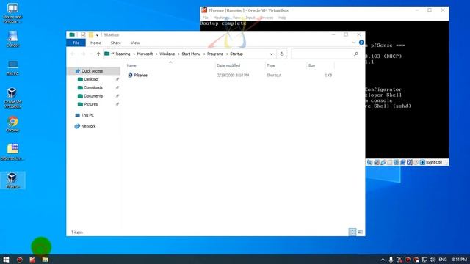Expand breadcrumb arrow after Start Menu
The width and height of the screenshot is (470, 264).
click(203, 54)
